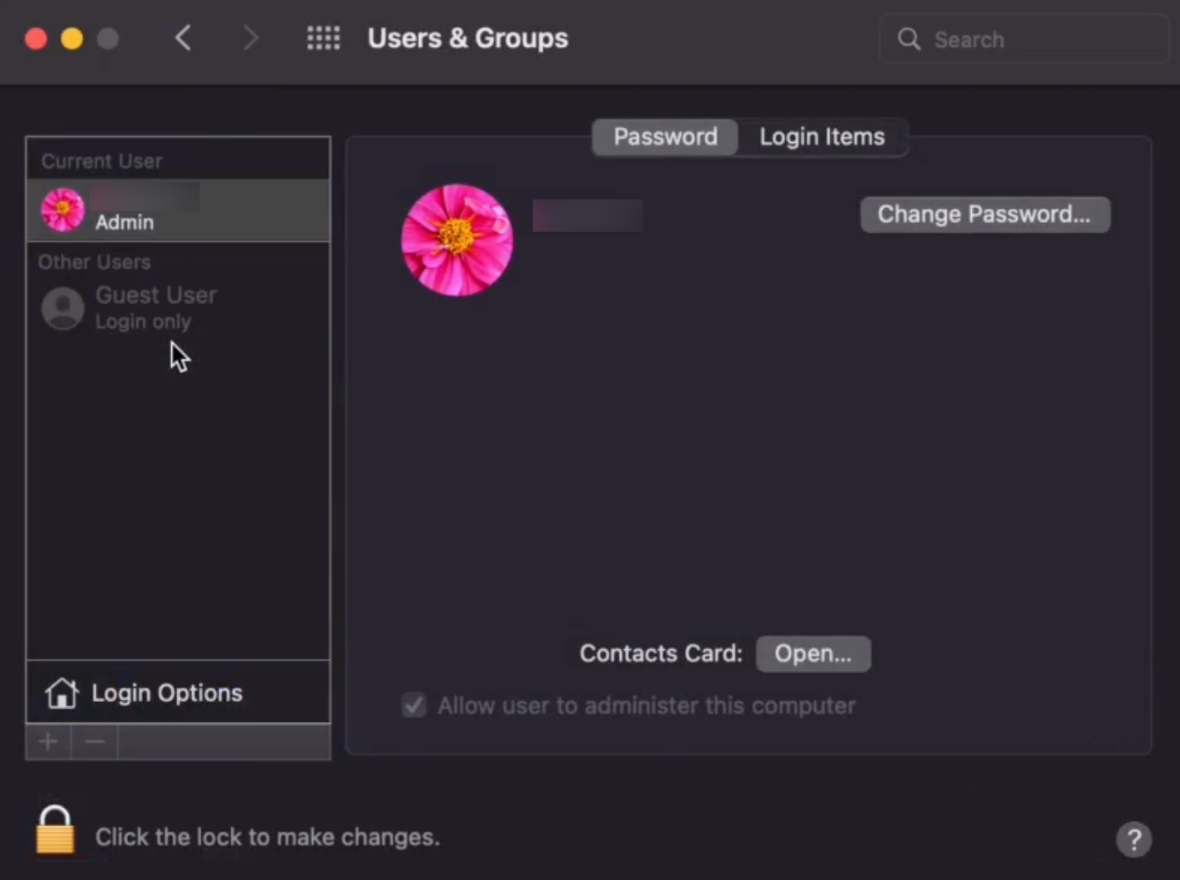Click the Guest User silhouette avatar
The height and width of the screenshot is (880, 1180).
click(63, 309)
